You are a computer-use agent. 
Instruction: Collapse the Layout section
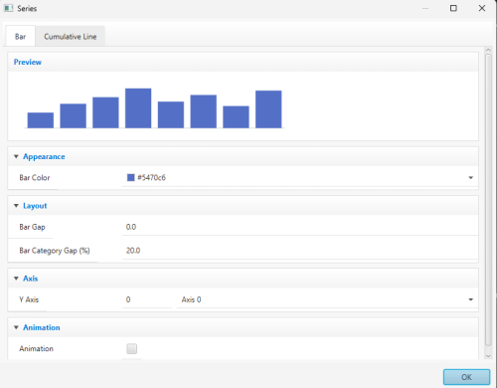point(16,206)
